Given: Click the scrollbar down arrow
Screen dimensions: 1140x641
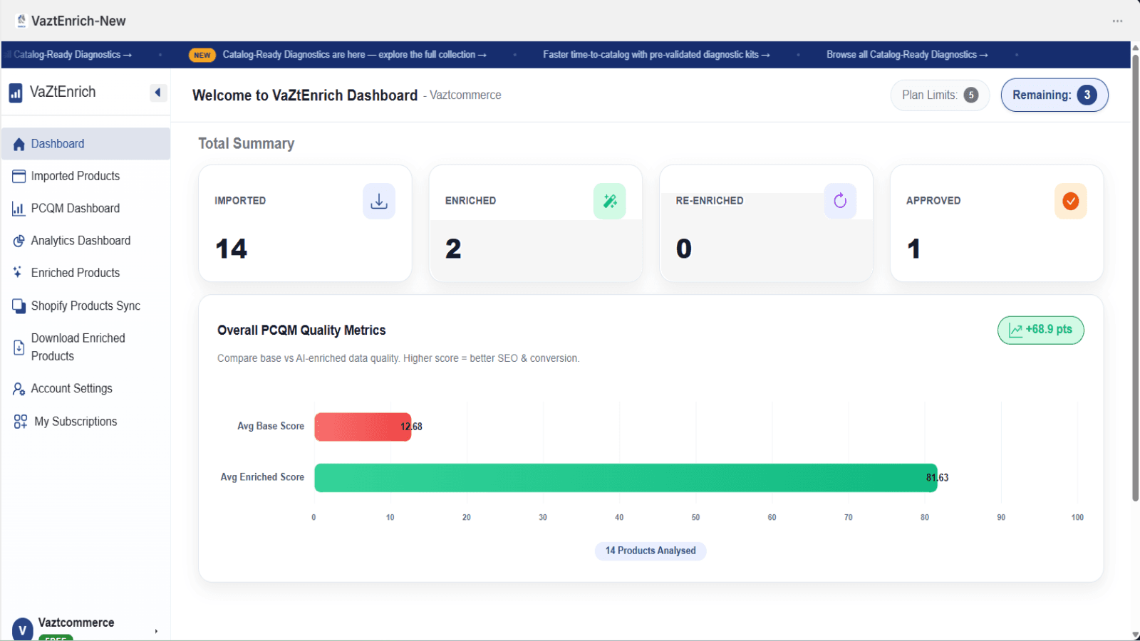Looking at the screenshot, I should 1136,635.
